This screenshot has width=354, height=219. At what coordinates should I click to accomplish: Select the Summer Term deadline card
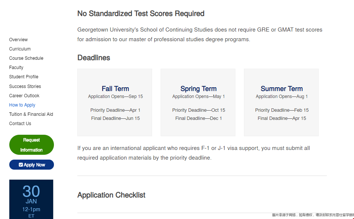click(x=281, y=102)
